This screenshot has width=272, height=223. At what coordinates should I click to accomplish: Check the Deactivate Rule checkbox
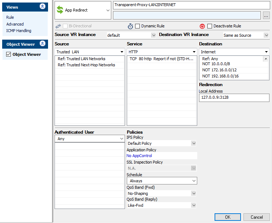pyautogui.click(x=210, y=26)
